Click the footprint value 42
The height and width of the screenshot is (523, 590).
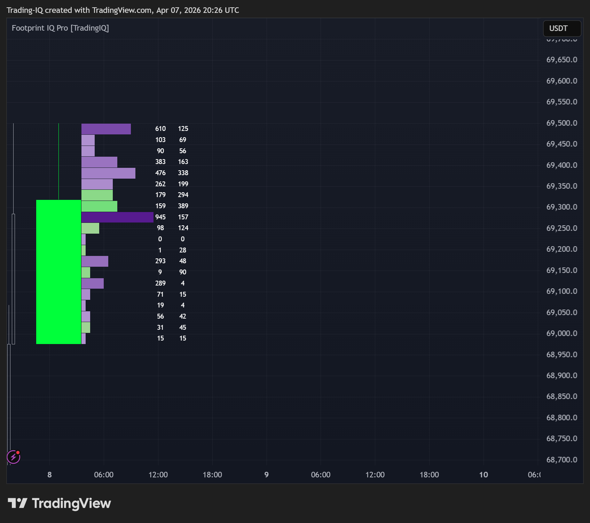(x=183, y=317)
